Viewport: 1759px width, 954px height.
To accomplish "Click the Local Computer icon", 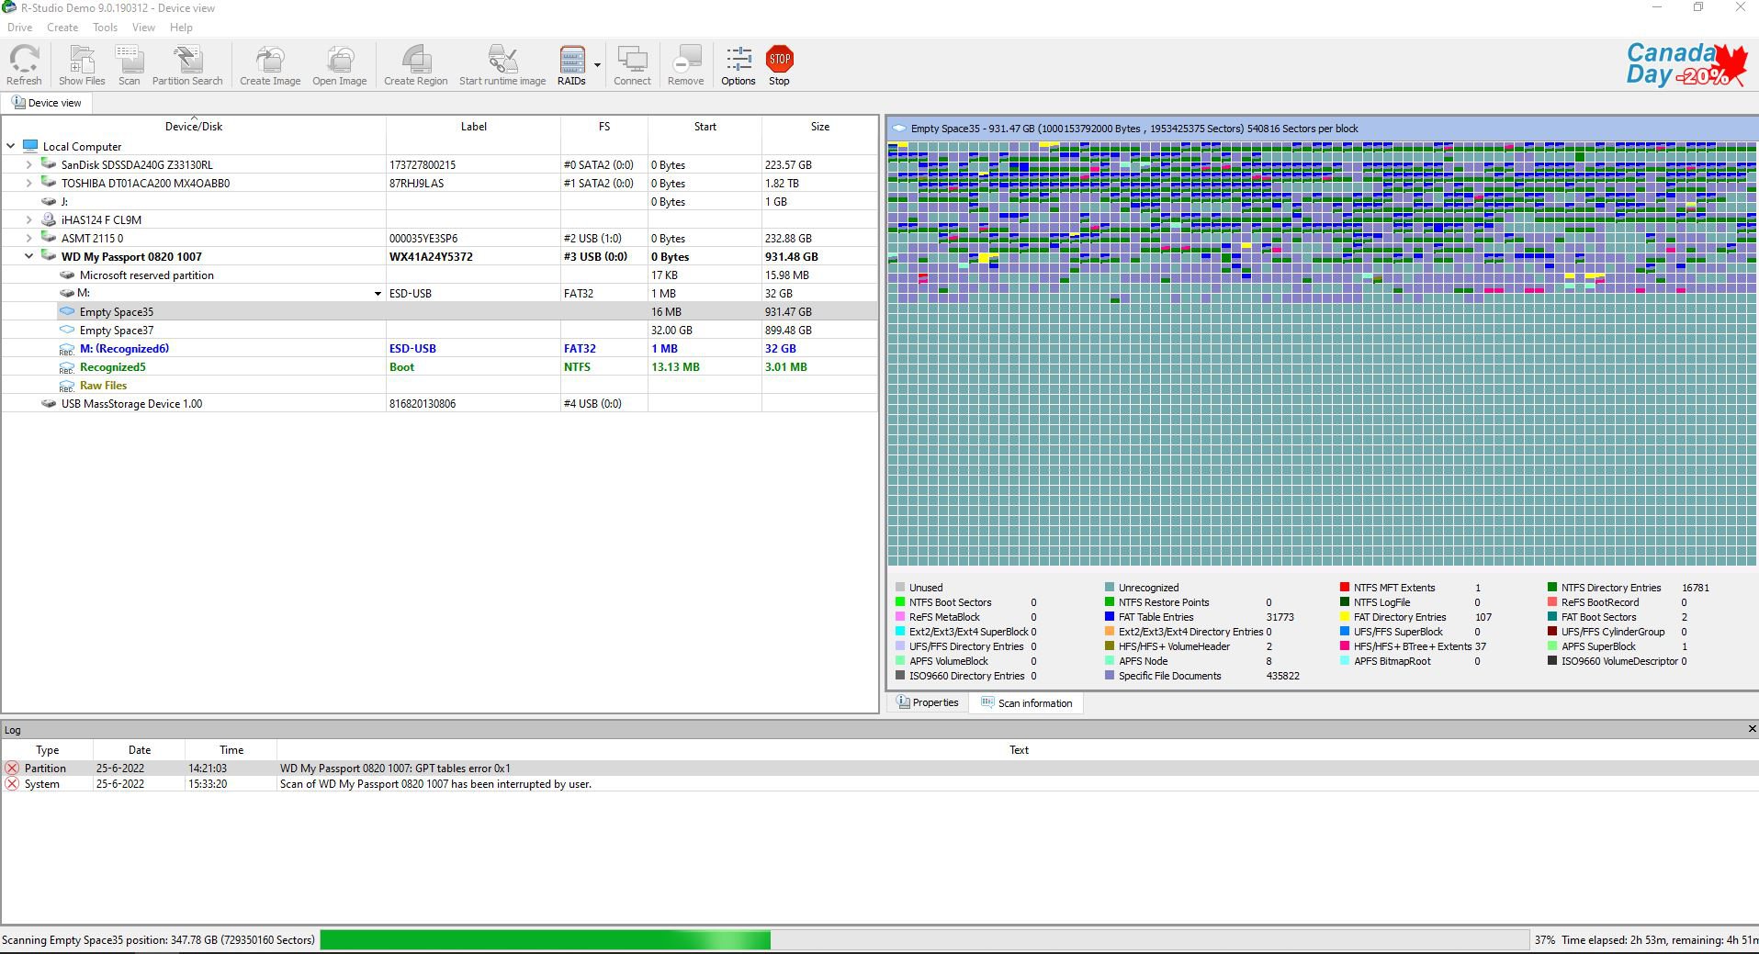I will click(30, 146).
